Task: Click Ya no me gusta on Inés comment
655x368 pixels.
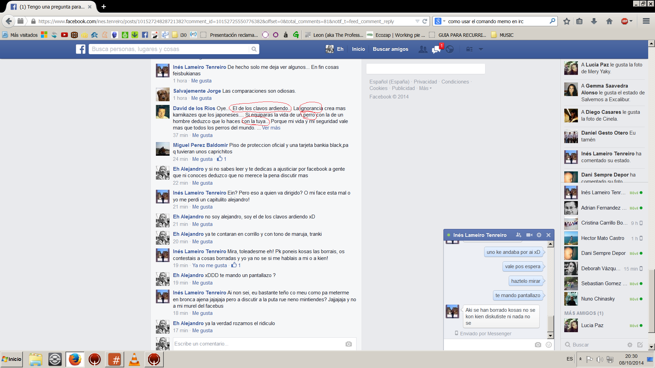Action: coord(209,265)
